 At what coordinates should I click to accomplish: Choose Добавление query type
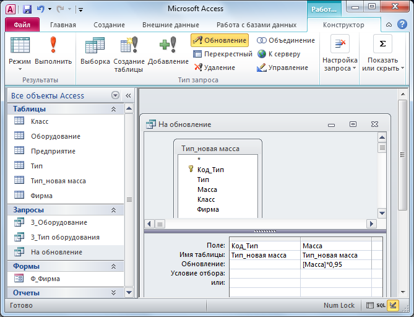click(x=168, y=51)
